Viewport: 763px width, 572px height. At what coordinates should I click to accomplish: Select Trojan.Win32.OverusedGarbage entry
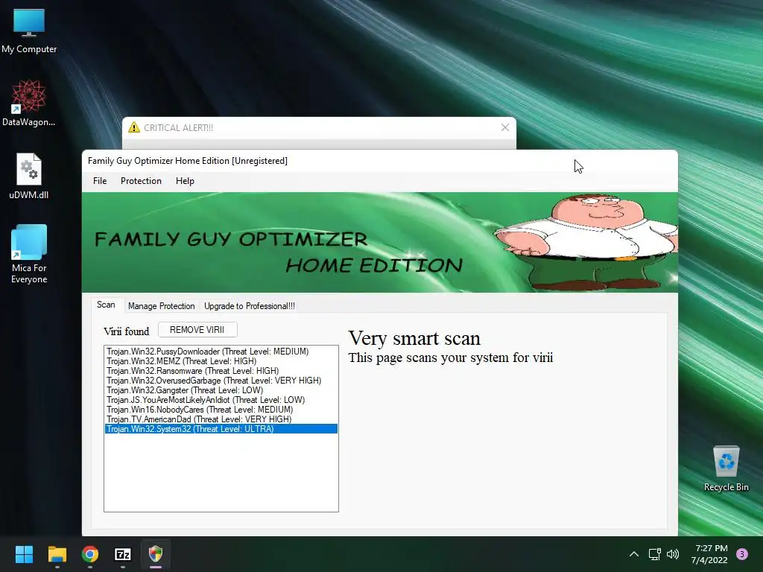pos(221,381)
